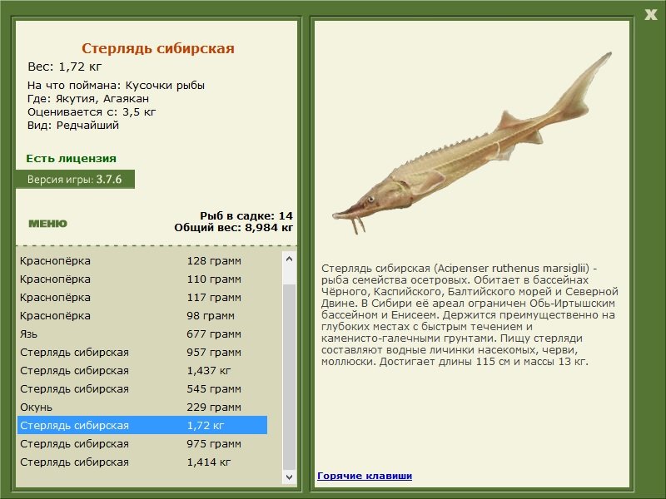Click the scroll up arrow of the fish list
The height and width of the screenshot is (499, 666).
(289, 259)
